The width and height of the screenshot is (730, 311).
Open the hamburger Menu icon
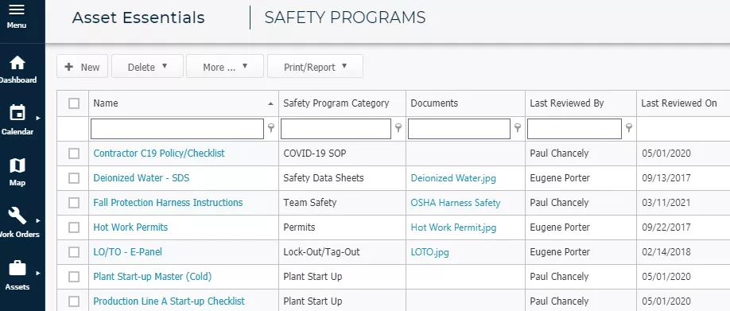coord(17,10)
